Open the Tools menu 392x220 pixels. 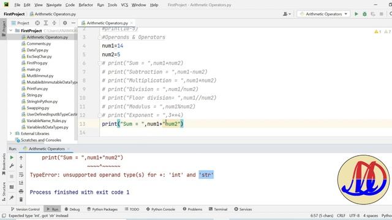tap(112, 5)
